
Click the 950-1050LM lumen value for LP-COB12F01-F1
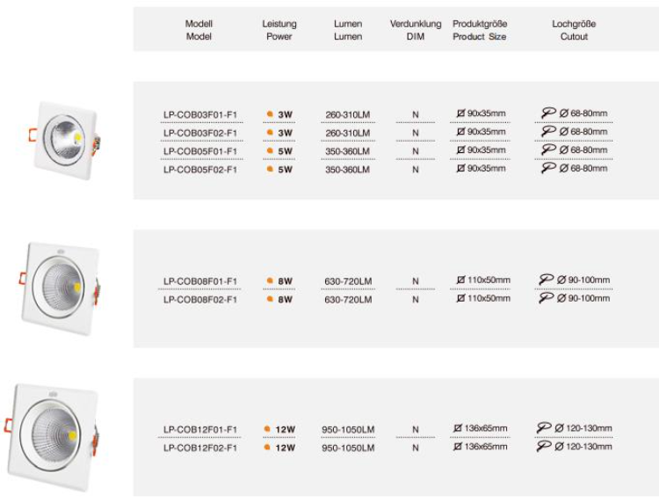pos(348,429)
